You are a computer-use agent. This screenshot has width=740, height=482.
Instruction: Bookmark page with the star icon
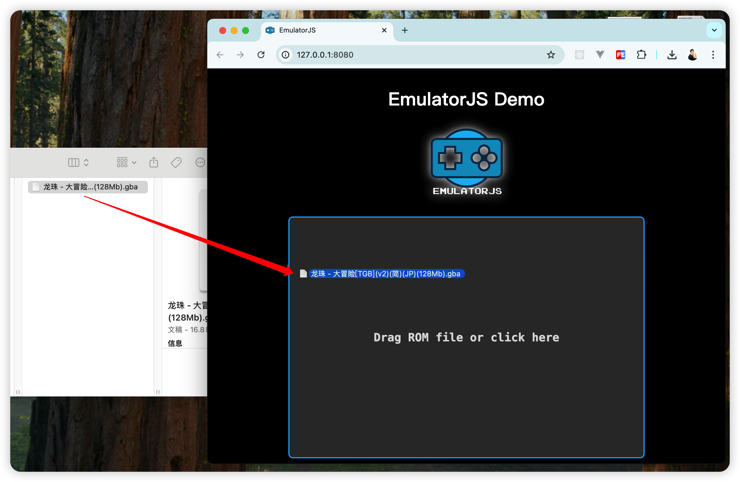(x=551, y=55)
